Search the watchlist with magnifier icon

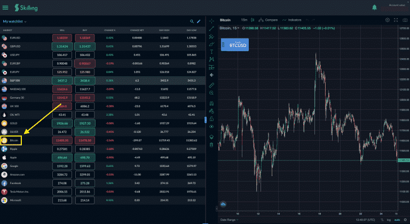pyautogui.click(x=192, y=21)
